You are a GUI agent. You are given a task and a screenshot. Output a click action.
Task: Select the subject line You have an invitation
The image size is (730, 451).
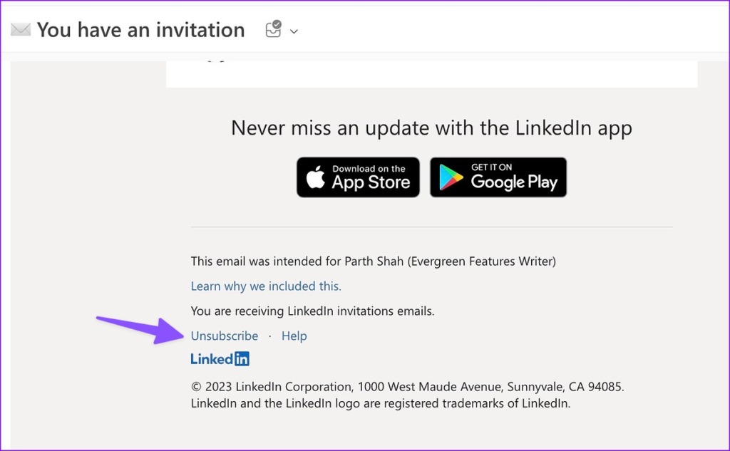[x=140, y=30]
